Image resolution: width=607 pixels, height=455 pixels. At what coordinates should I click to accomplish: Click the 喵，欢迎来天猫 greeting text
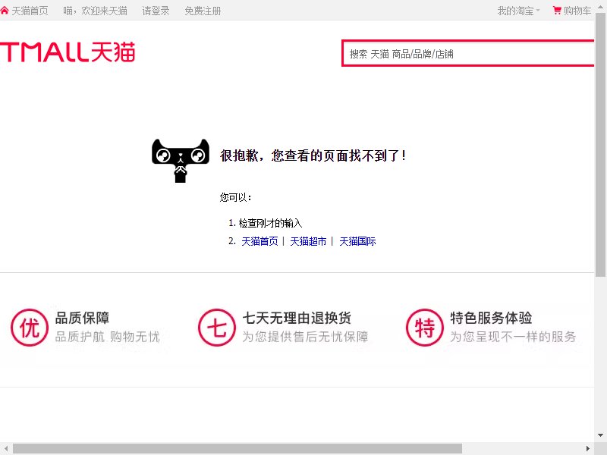96,11
